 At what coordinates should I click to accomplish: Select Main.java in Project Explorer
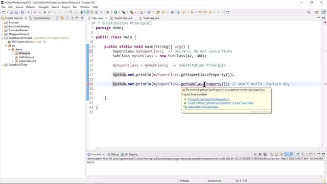(x=24, y=53)
